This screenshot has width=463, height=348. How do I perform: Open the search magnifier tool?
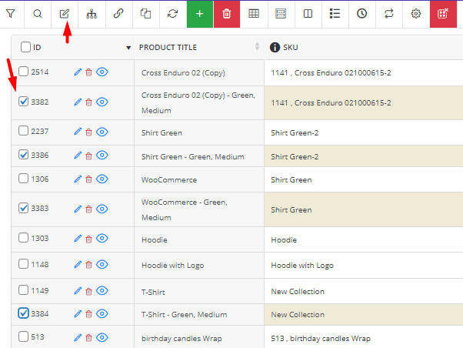(38, 14)
